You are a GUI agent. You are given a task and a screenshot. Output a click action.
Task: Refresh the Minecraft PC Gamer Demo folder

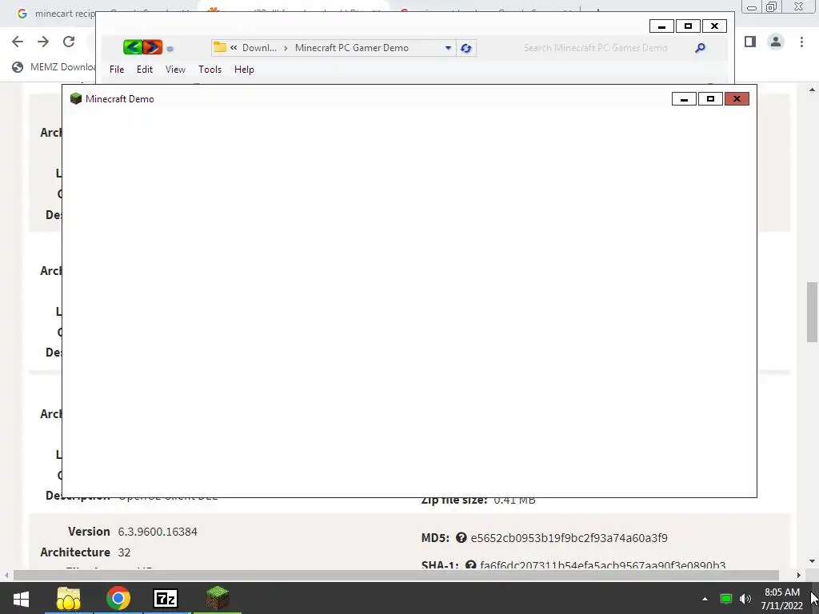pyautogui.click(x=466, y=48)
